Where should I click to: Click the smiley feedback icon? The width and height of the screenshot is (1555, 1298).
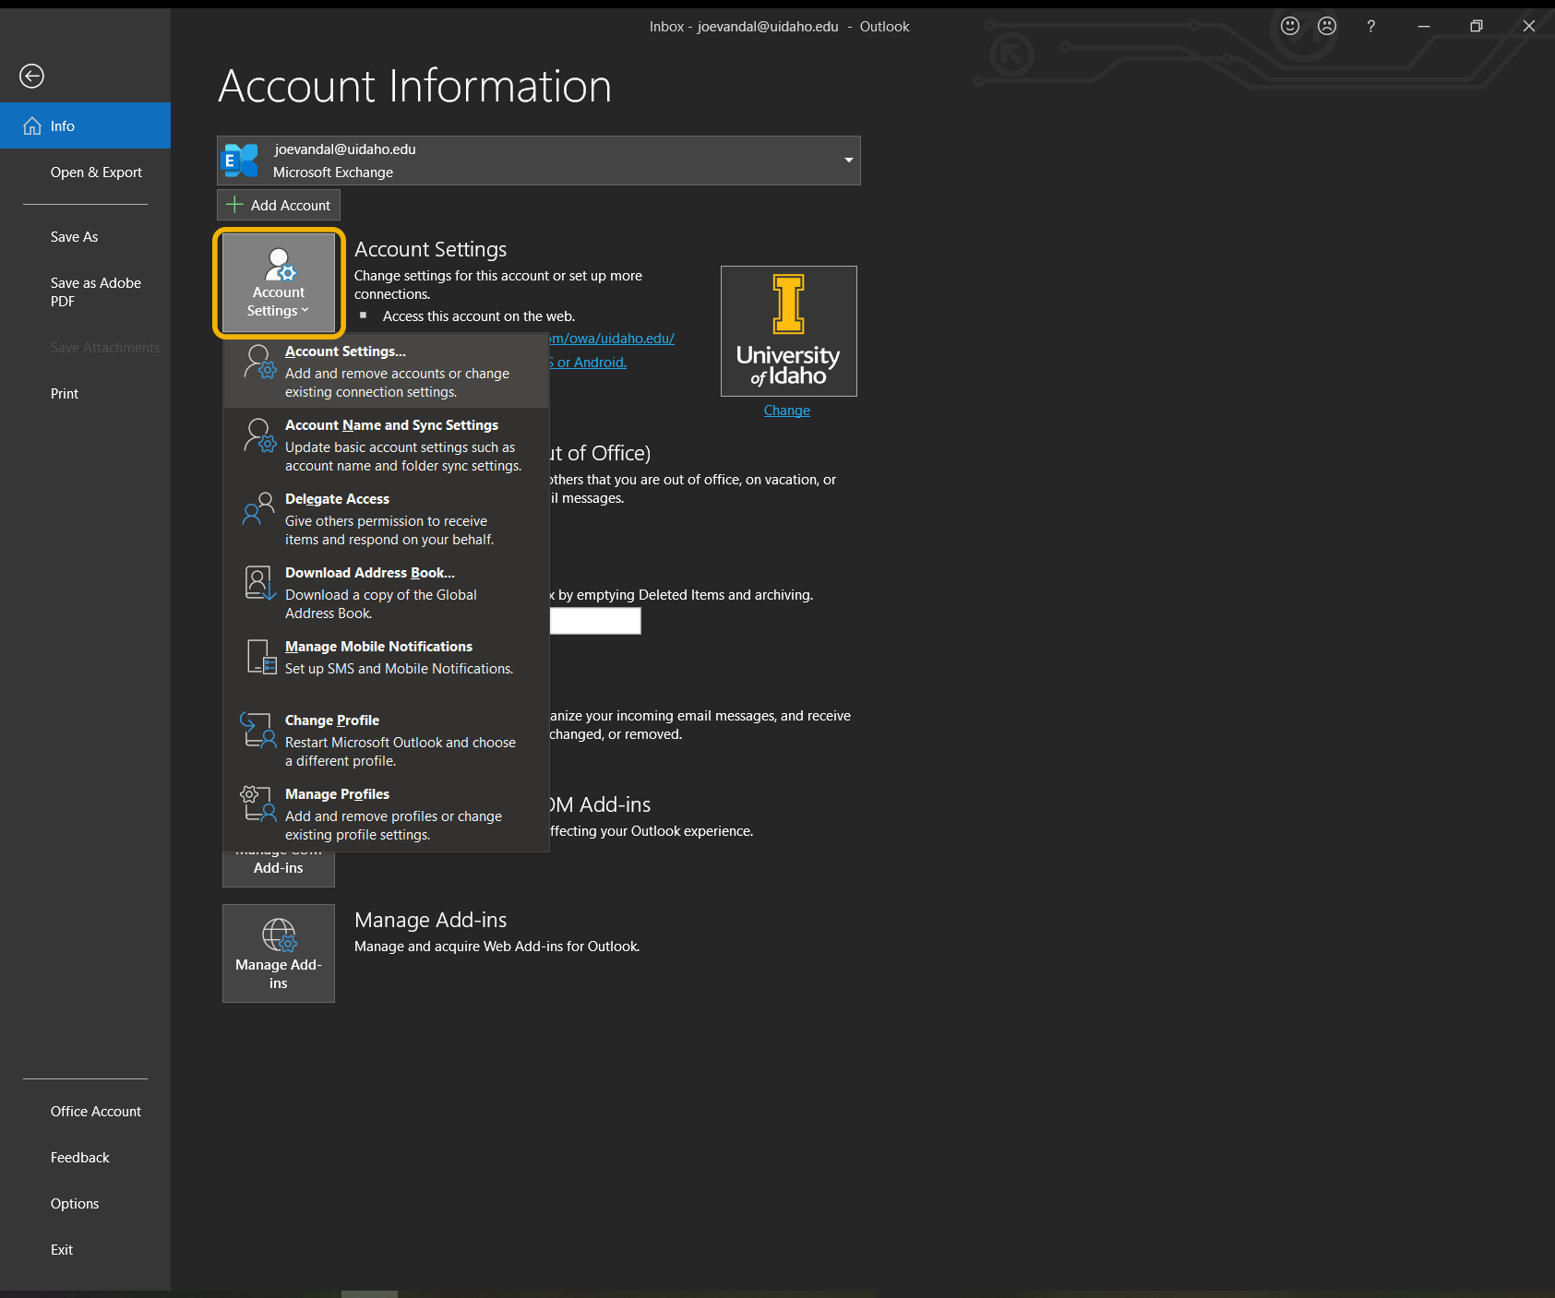pyautogui.click(x=1289, y=26)
